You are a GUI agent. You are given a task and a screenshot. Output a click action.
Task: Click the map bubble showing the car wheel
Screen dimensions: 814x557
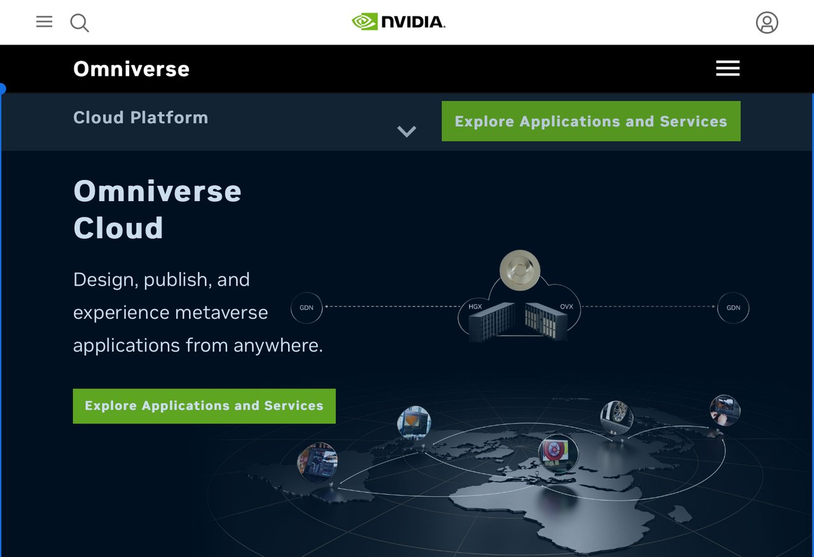coord(617,417)
